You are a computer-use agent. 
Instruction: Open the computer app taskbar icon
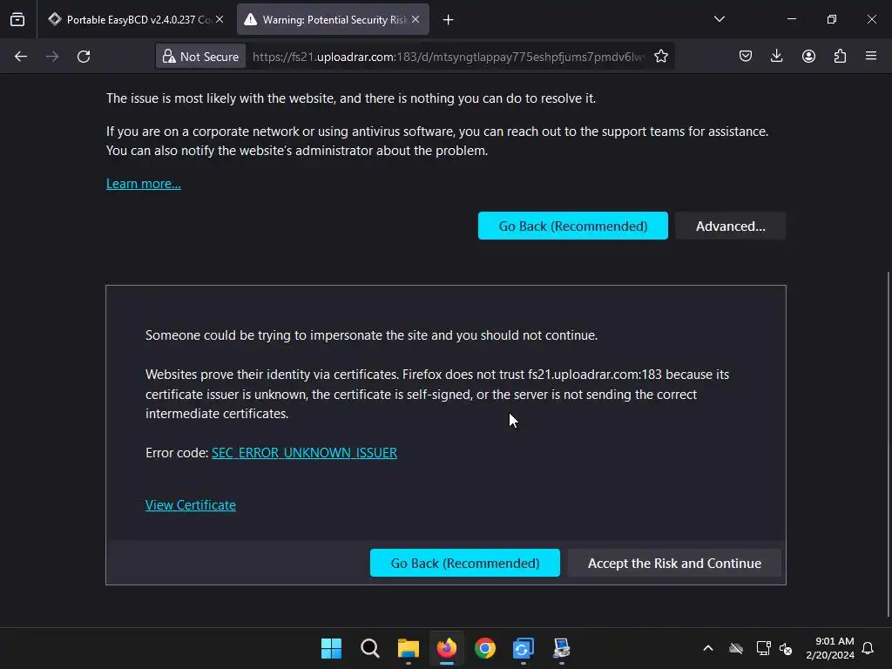[562, 648]
